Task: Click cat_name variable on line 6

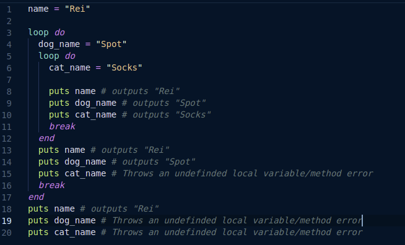Action: [70, 67]
